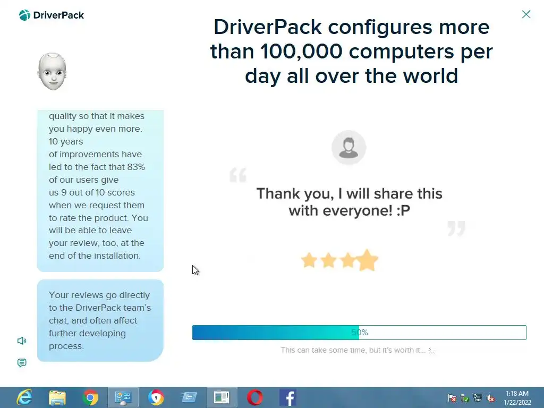This screenshot has height=408, width=544.
Task: Click the safely remove hardware tray icon
Action: 465,398
